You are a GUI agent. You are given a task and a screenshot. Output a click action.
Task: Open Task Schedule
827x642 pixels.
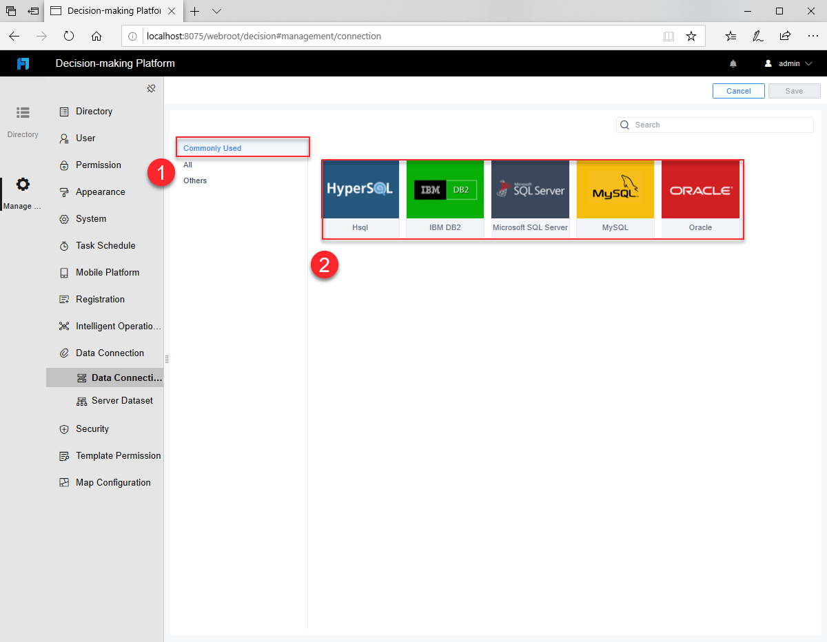105,246
